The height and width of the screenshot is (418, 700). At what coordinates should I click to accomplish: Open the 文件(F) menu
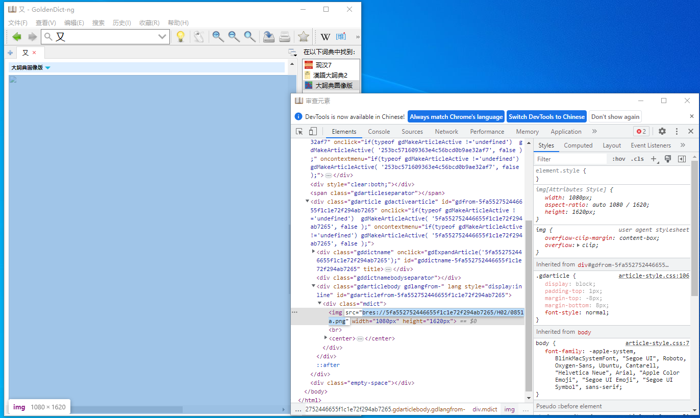[x=18, y=23]
